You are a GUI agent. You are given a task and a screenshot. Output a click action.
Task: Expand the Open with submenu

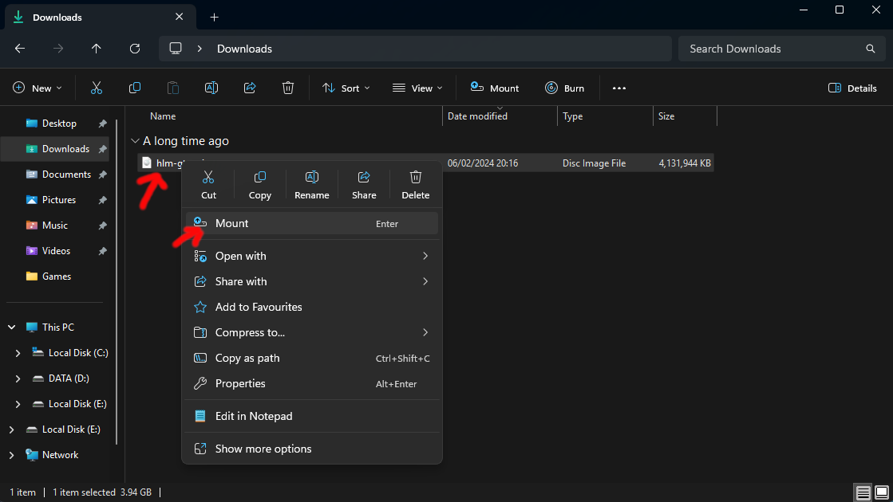coord(312,256)
